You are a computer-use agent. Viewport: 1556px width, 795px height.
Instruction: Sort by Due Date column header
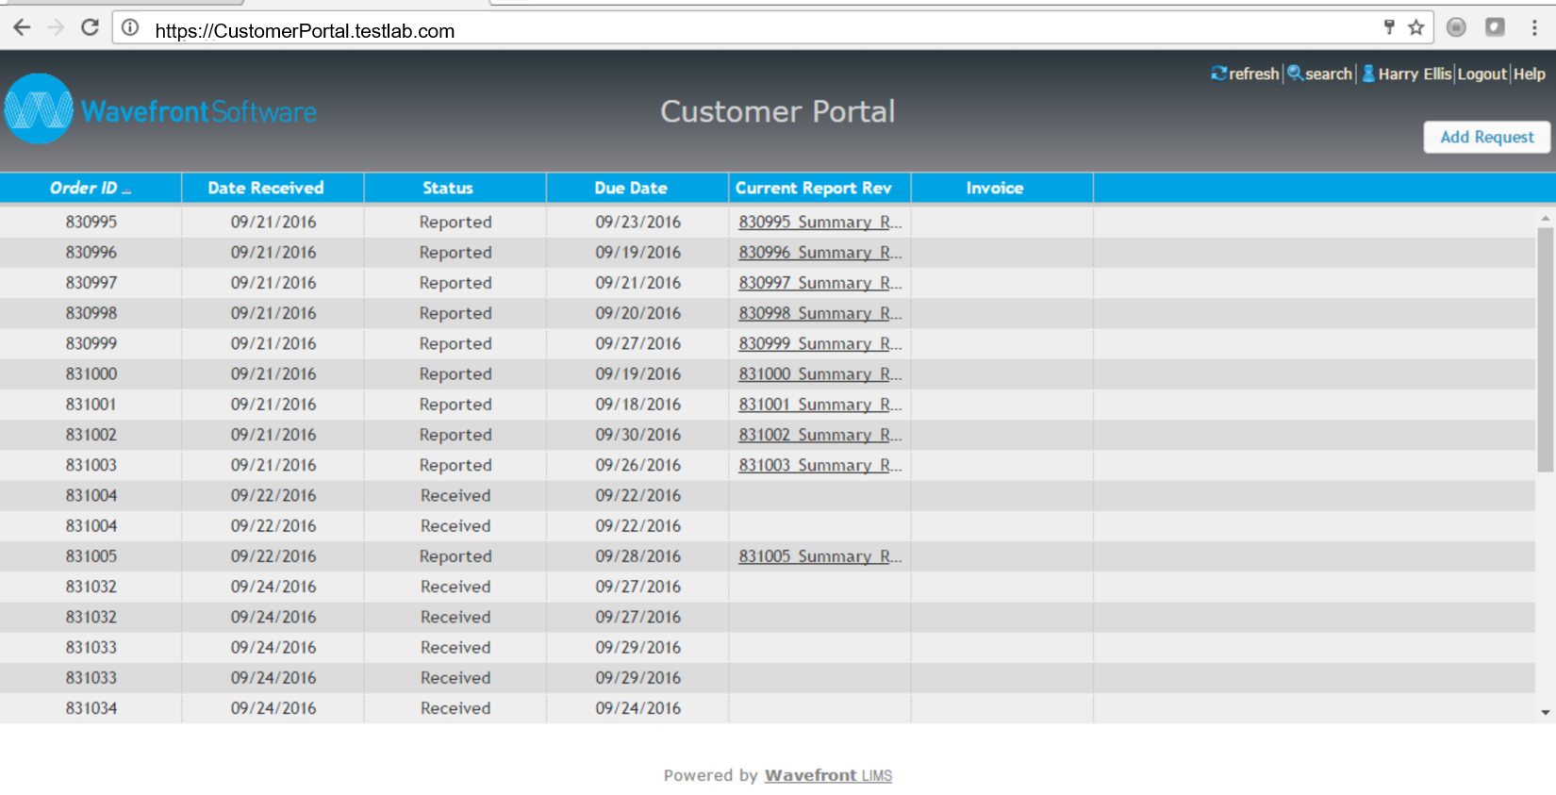(637, 188)
